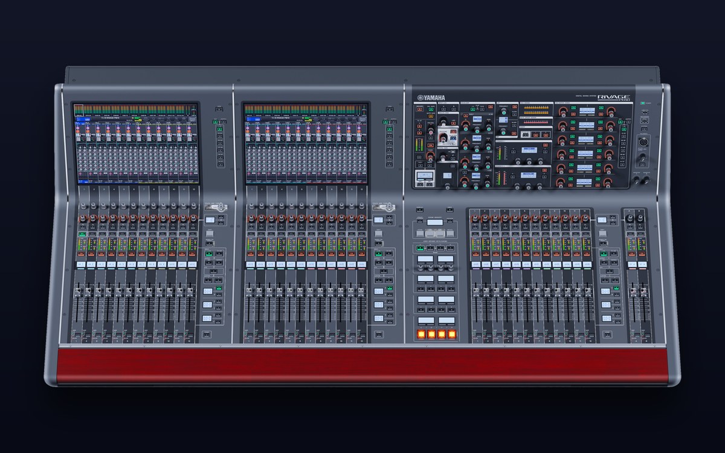Image resolution: width=725 pixels, height=453 pixels.
Task: Click the right phones level knob
Action: (646, 181)
